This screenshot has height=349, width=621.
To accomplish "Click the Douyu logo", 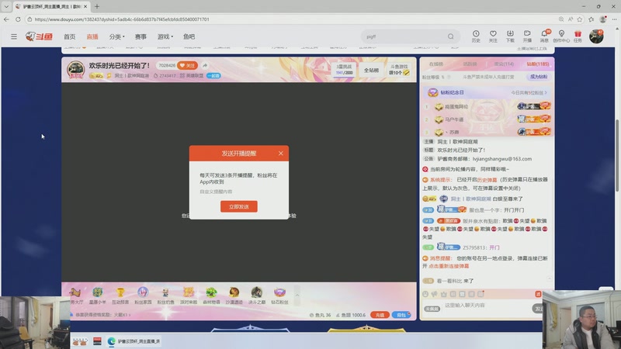I will [x=39, y=36].
